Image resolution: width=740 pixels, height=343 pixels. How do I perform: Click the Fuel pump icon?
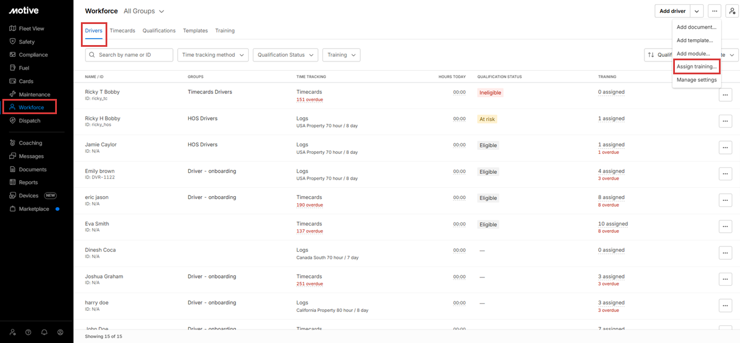(x=13, y=68)
